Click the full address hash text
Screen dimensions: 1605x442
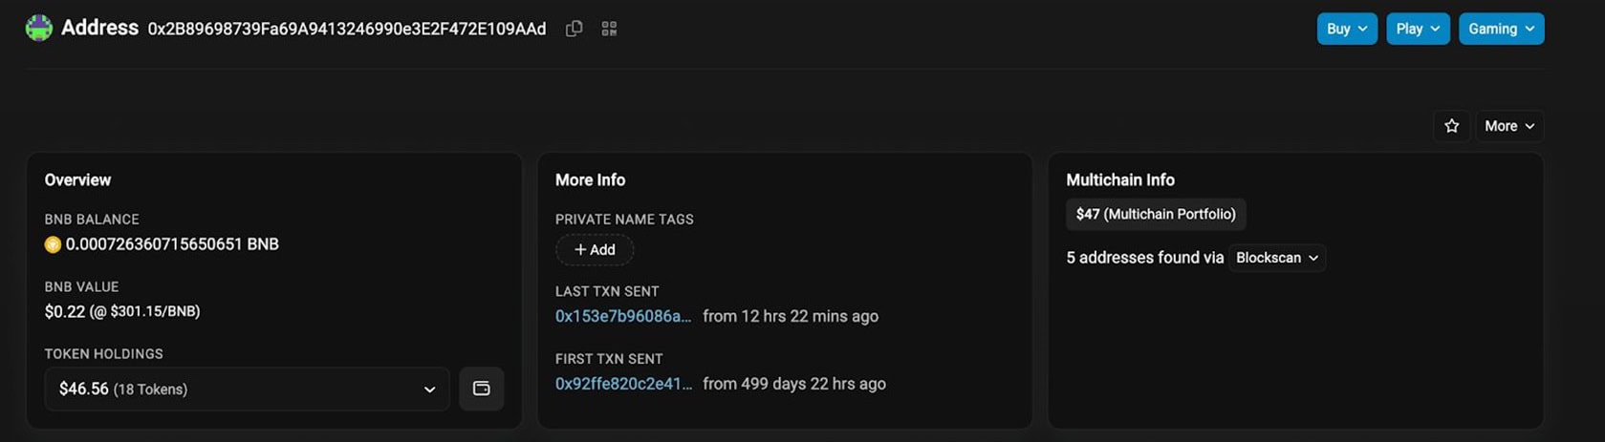(346, 29)
